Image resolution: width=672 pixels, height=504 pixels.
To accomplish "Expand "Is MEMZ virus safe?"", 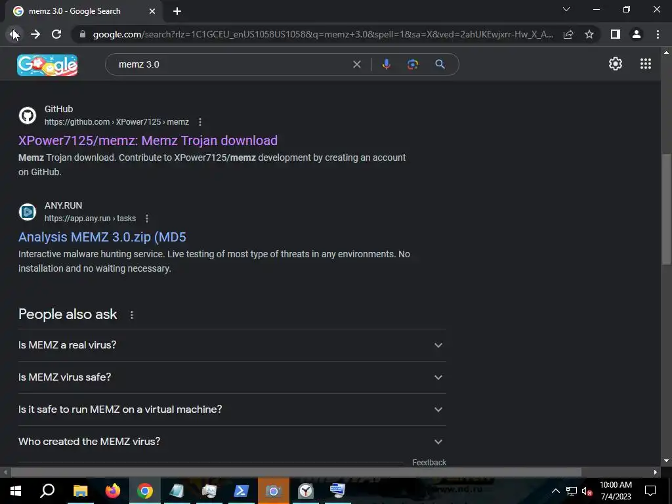I will point(232,377).
